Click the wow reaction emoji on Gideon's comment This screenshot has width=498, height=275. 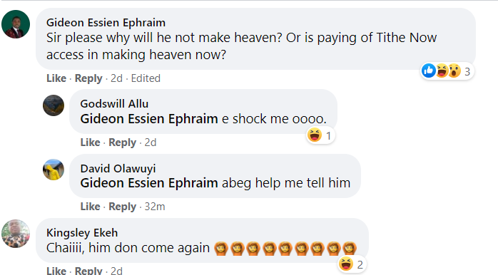[x=454, y=71]
